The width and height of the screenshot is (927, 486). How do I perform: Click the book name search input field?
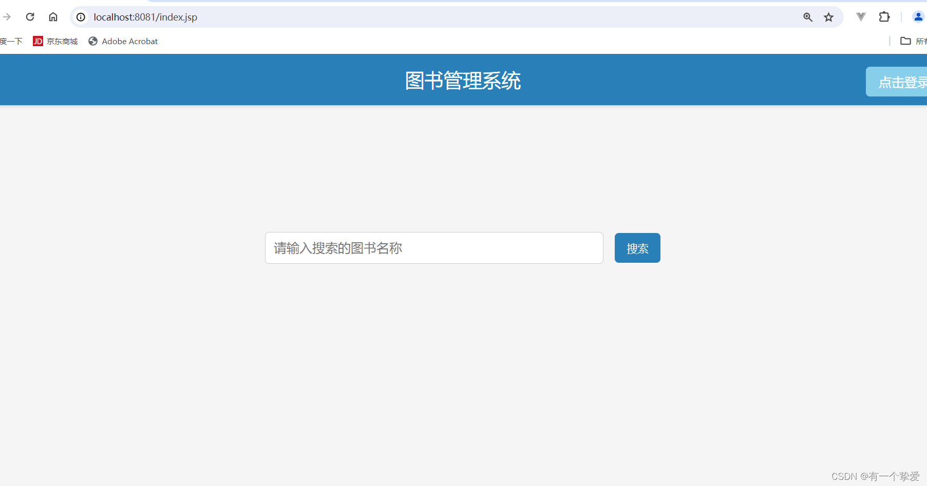tap(434, 248)
